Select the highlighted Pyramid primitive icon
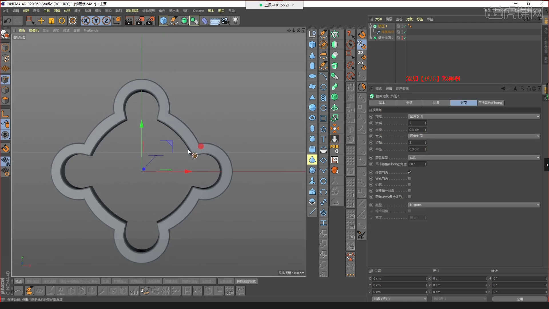This screenshot has height=309, width=549. [x=312, y=160]
